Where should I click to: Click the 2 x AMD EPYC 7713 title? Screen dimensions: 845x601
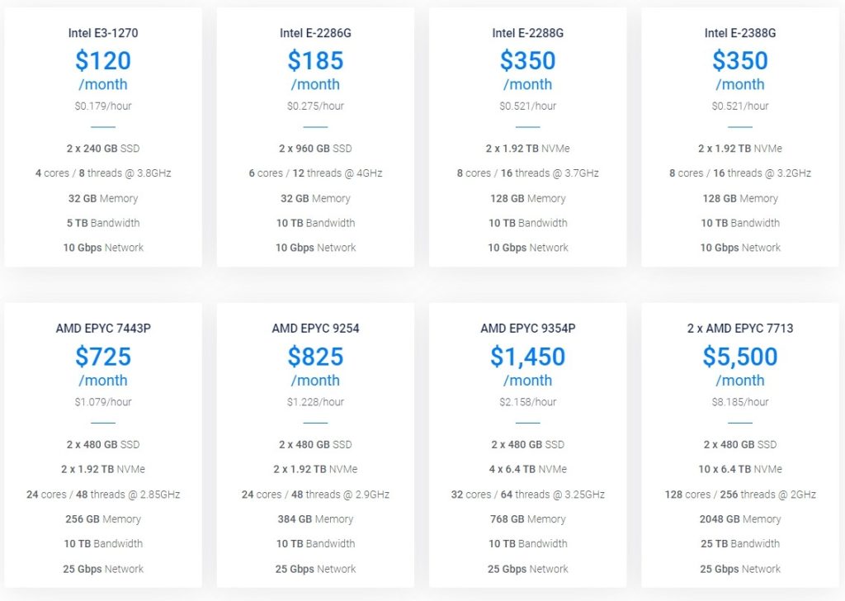click(740, 329)
